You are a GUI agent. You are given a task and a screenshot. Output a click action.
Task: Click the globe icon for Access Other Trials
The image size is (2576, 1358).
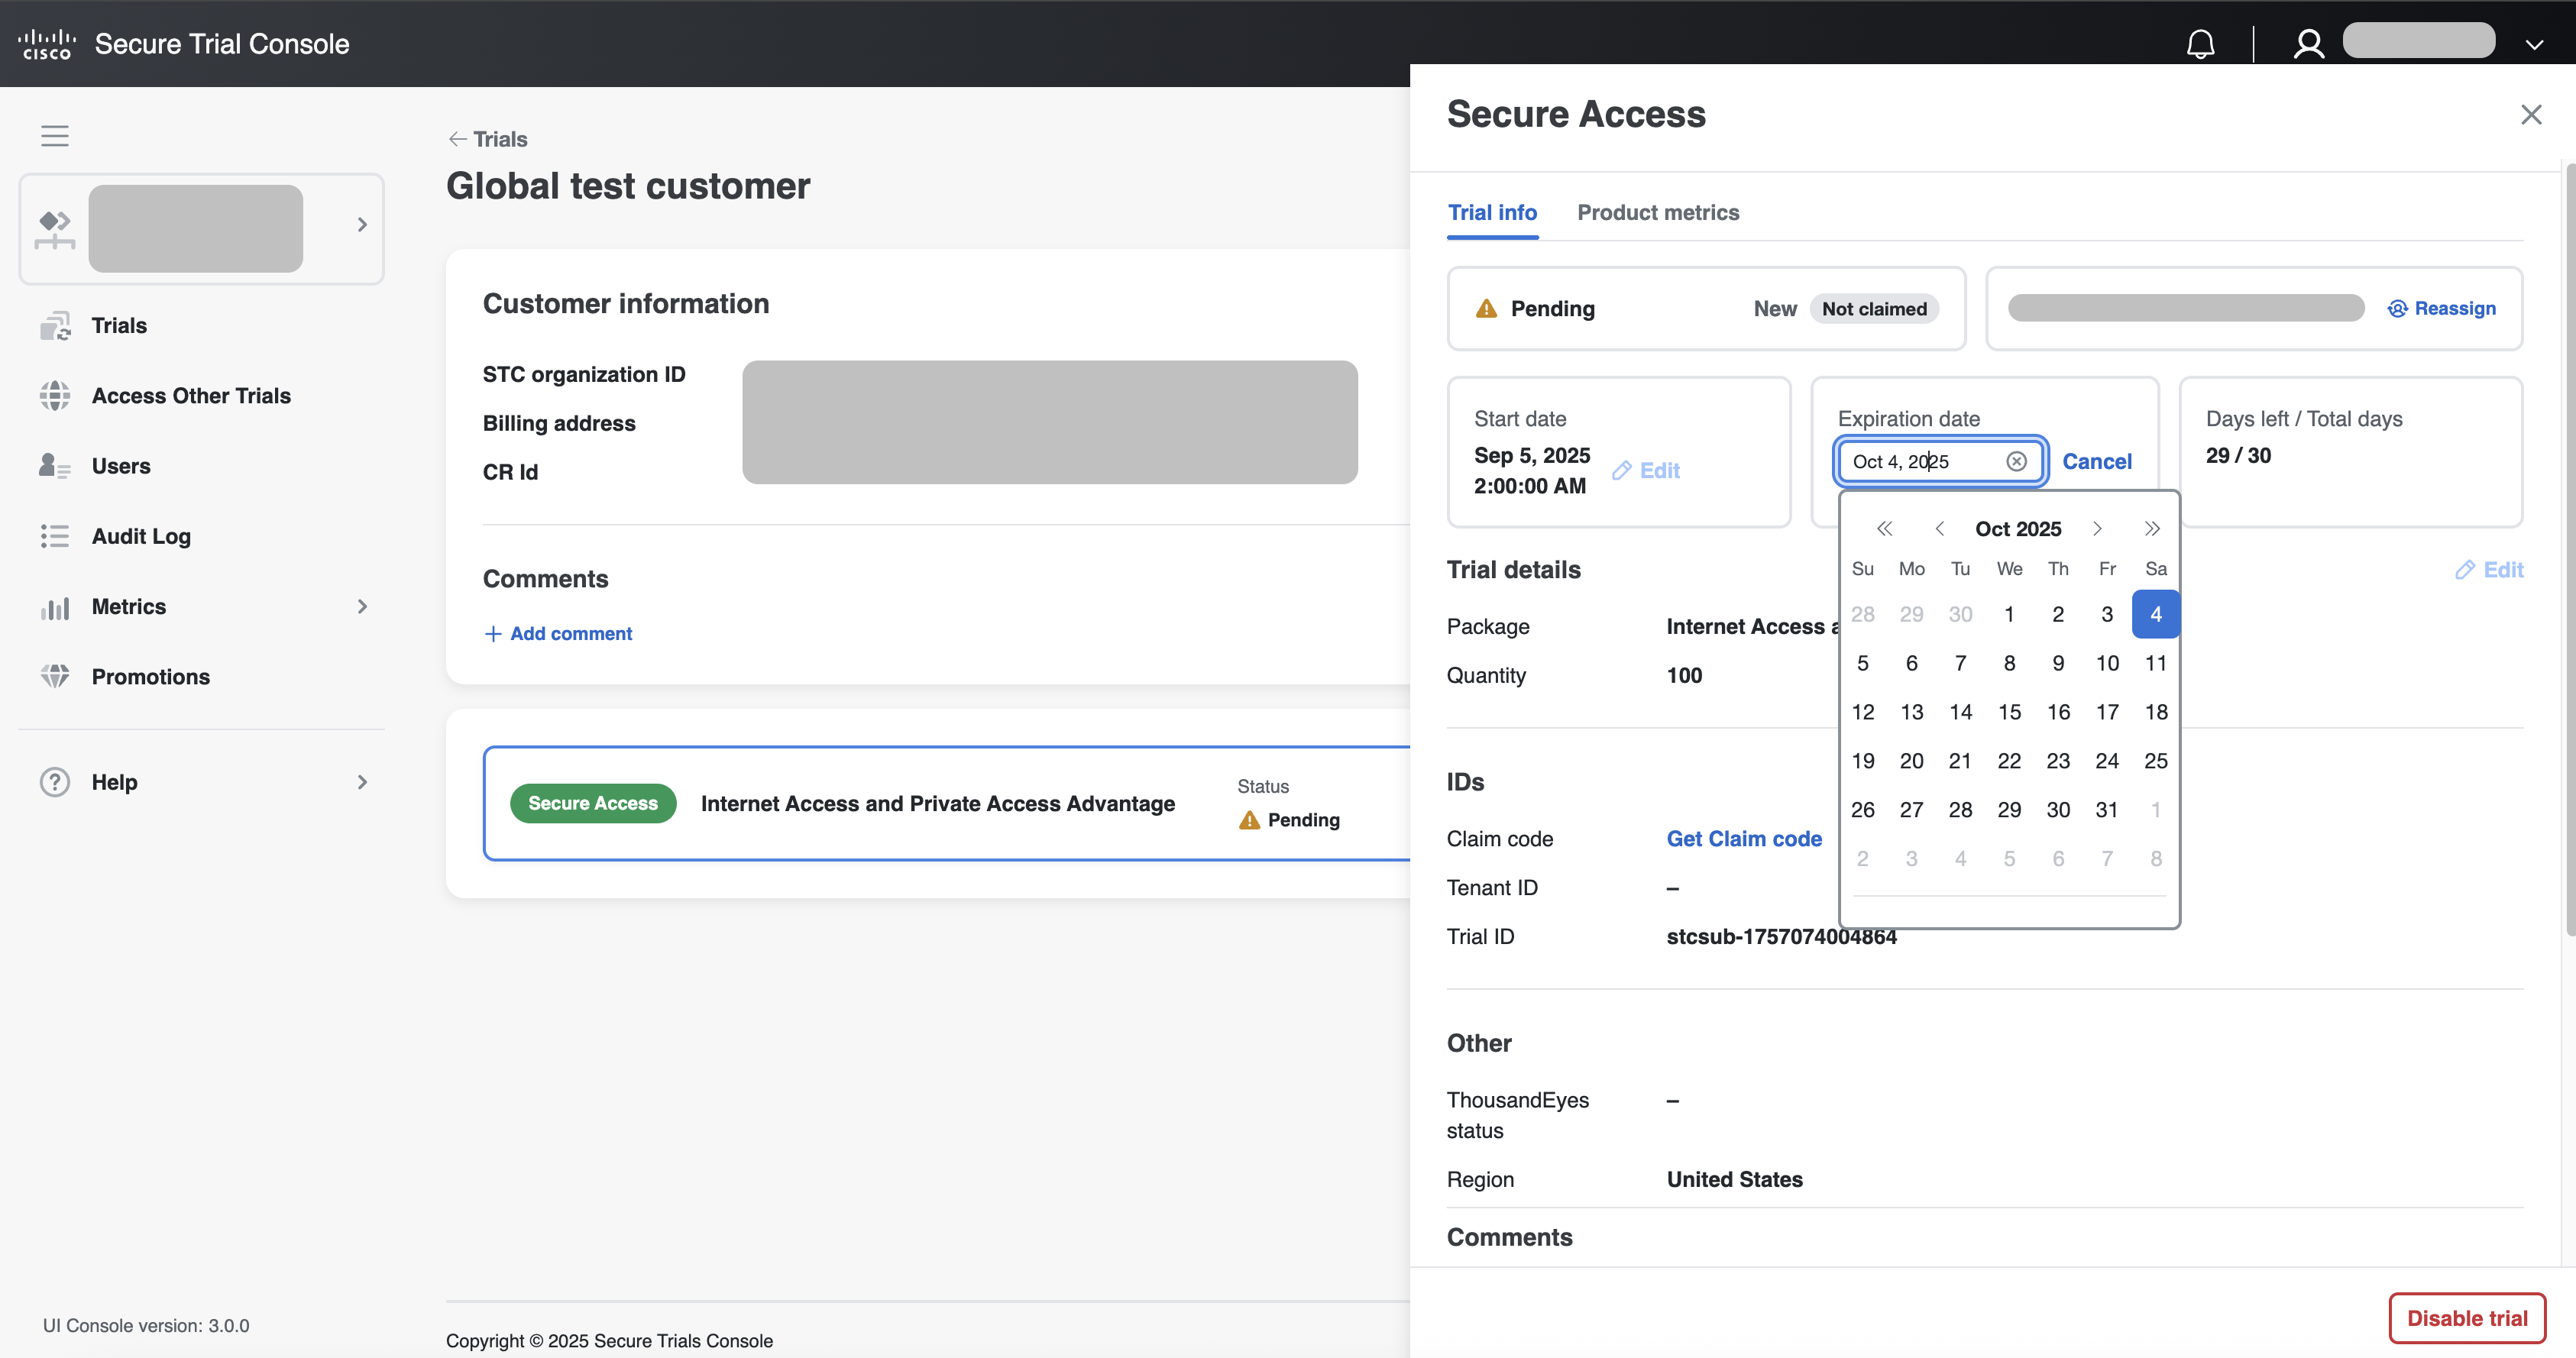point(55,395)
